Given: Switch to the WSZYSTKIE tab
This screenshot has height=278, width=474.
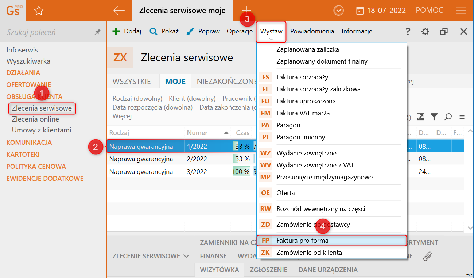Looking at the screenshot, I should click(x=132, y=82).
